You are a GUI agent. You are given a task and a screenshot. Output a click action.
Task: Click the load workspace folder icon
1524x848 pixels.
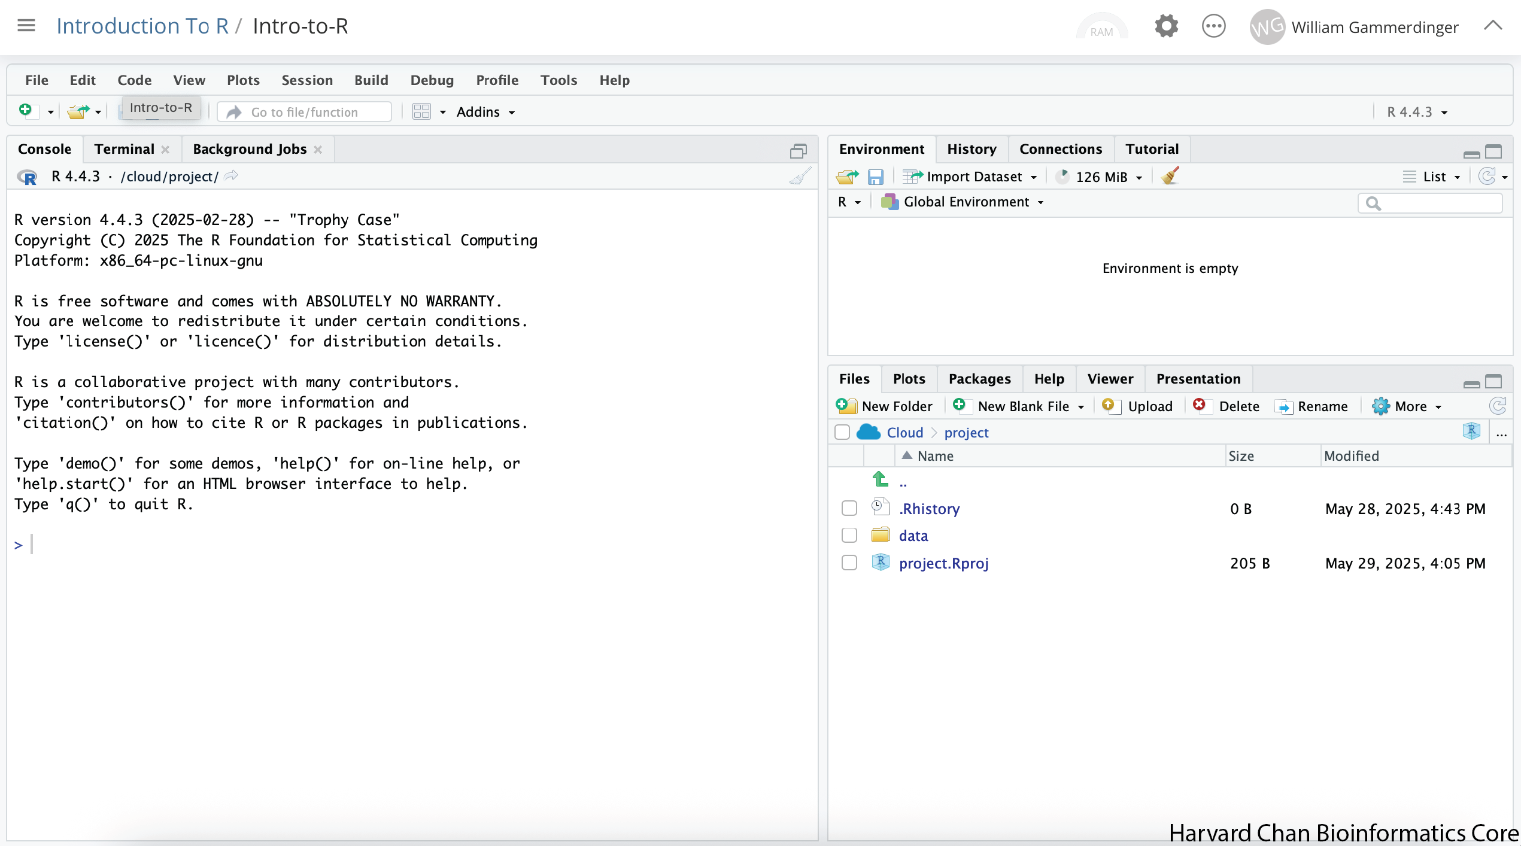(x=847, y=177)
